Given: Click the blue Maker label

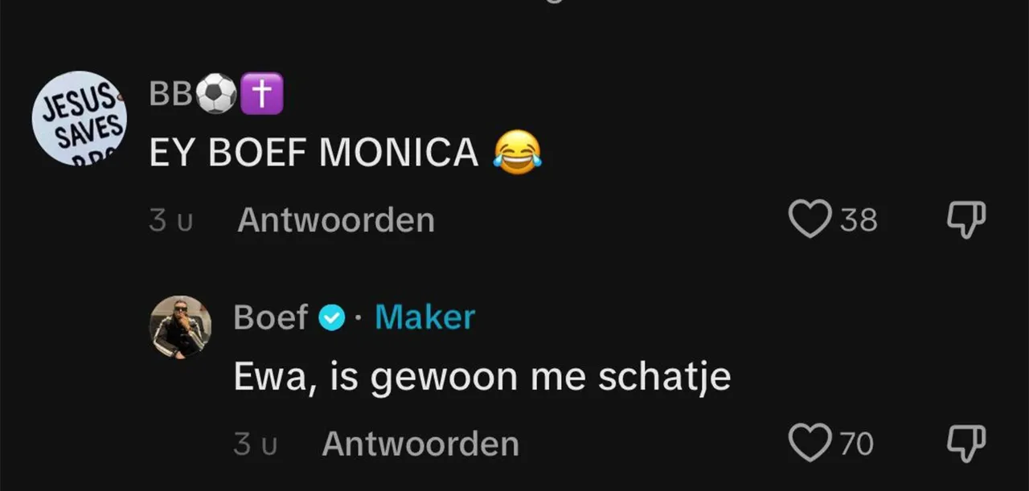Looking at the screenshot, I should click(424, 317).
